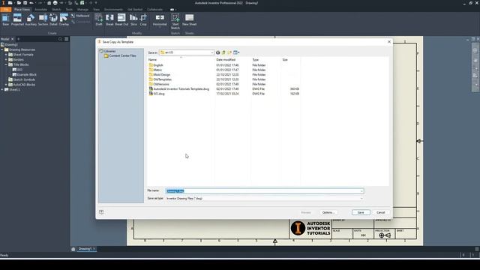Click the create new folder icon
The height and width of the screenshot is (270, 480).
click(229, 52)
